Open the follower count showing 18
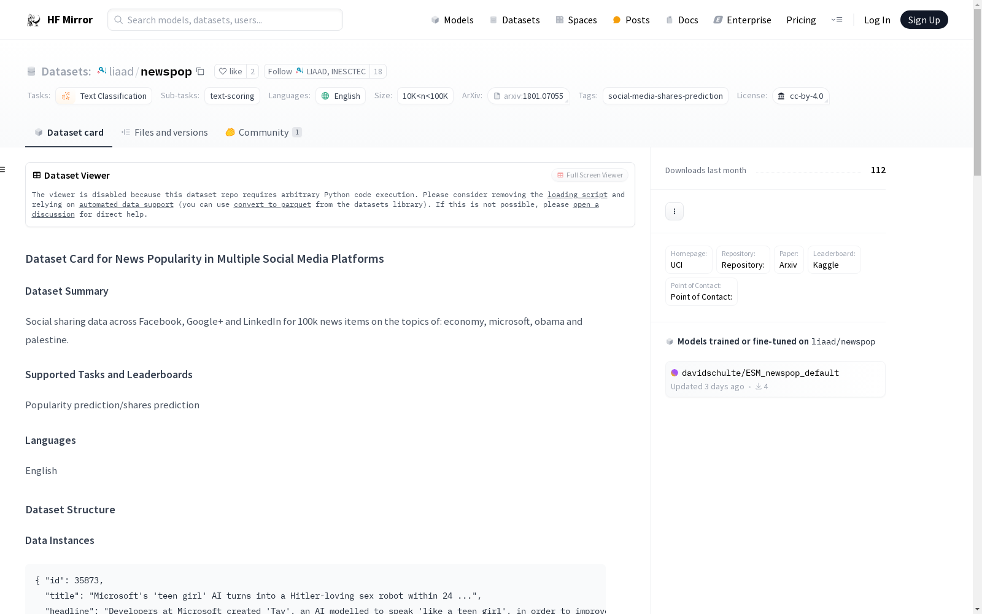The height and width of the screenshot is (614, 982). (378, 71)
